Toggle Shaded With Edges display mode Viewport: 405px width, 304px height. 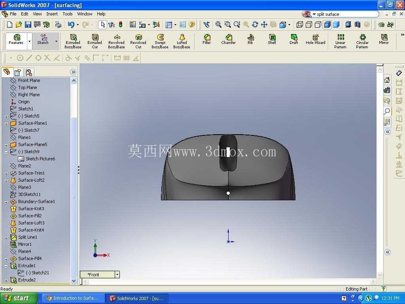327,25
